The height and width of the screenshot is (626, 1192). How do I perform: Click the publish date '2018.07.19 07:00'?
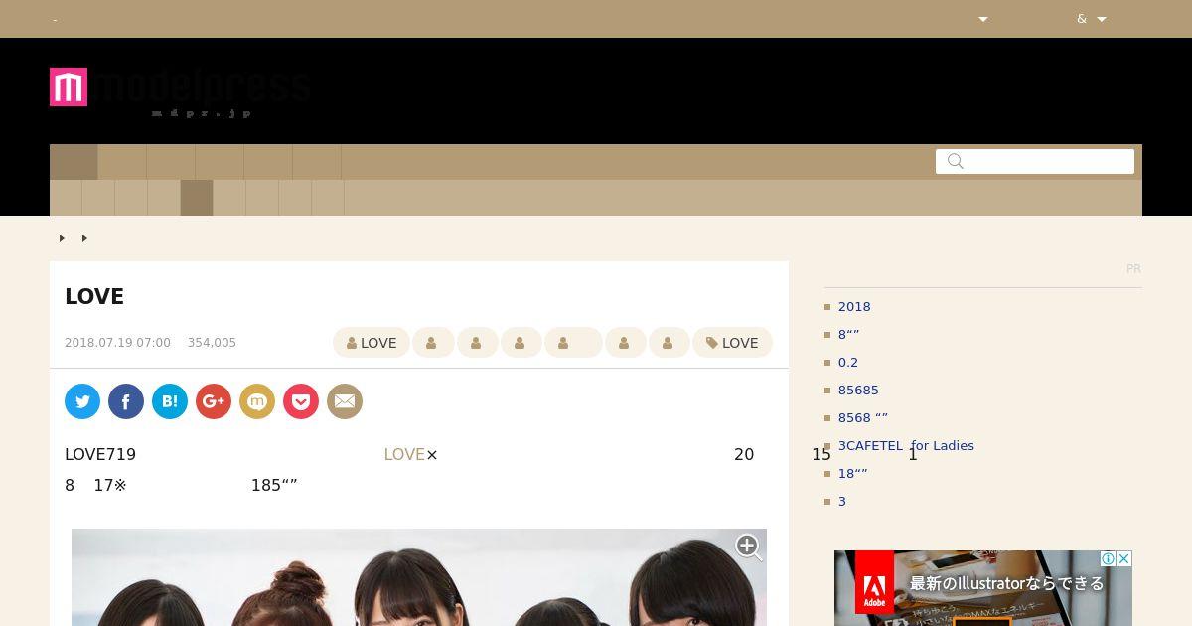[x=117, y=343]
